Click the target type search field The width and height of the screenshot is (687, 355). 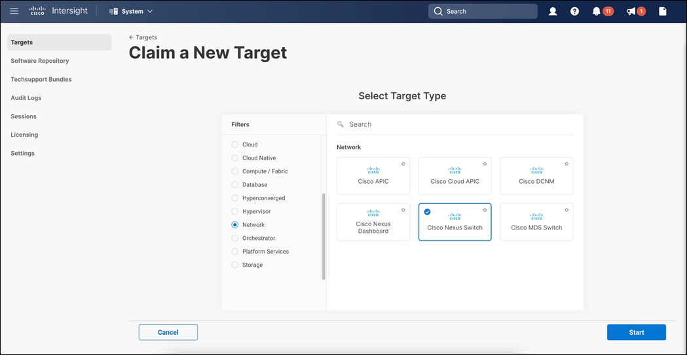click(x=458, y=124)
